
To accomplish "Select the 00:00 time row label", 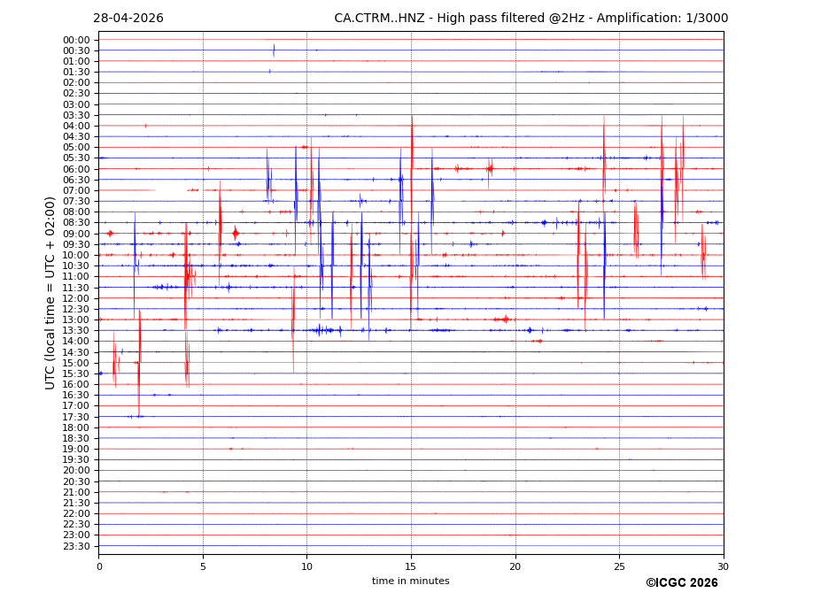I will [x=76, y=41].
